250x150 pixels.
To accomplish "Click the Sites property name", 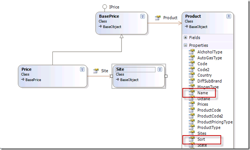I will (202, 133).
